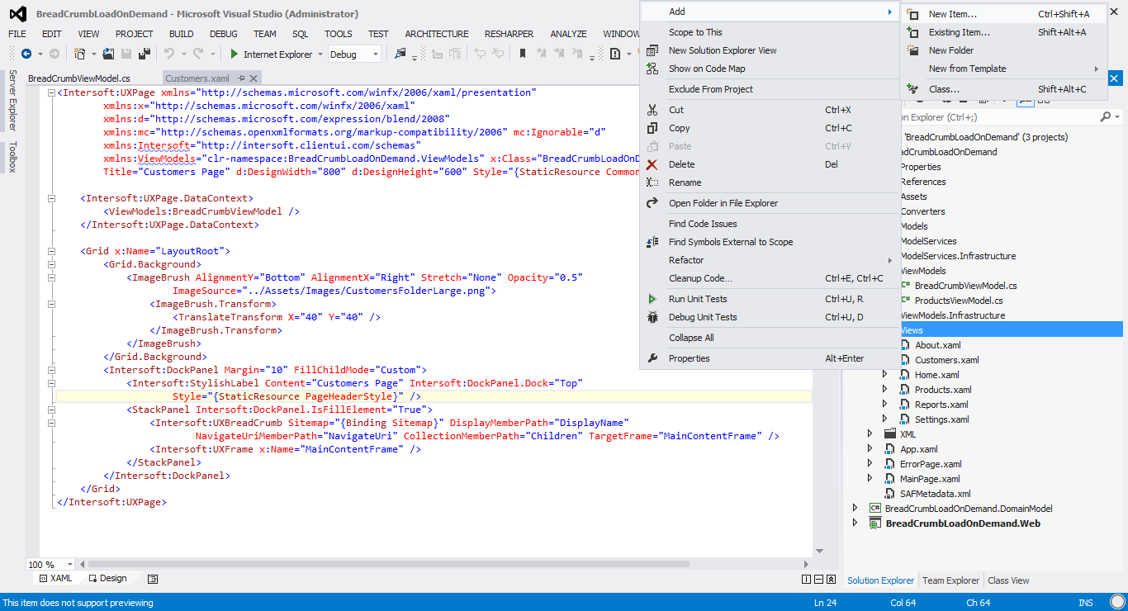
Task: Choose Open Folder in File Explorer
Action: pos(770,203)
